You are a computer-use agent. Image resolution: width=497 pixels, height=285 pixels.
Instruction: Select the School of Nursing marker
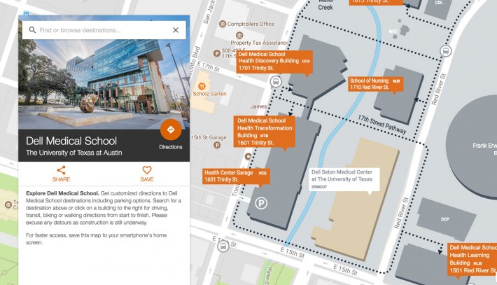[x=374, y=84]
